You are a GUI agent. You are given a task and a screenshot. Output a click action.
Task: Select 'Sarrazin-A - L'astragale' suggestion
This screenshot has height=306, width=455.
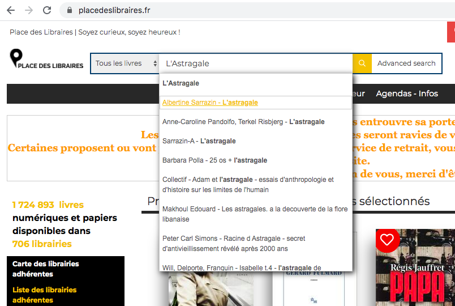tap(256, 141)
